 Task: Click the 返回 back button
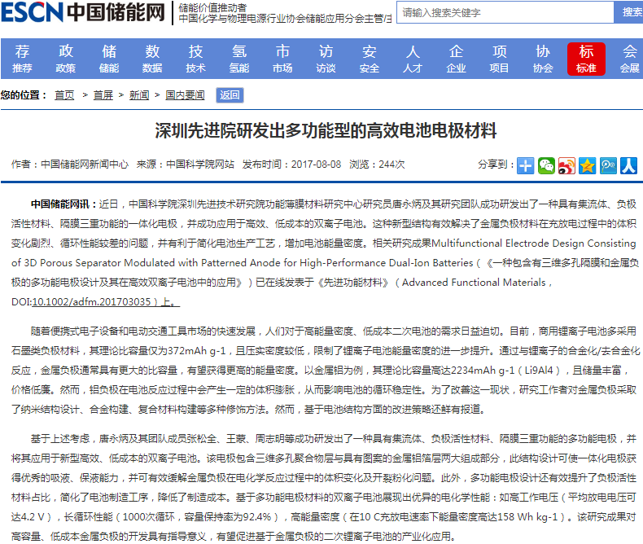coord(230,95)
